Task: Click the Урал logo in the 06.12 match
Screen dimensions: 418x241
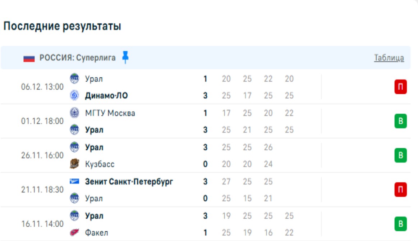Action: [x=74, y=79]
